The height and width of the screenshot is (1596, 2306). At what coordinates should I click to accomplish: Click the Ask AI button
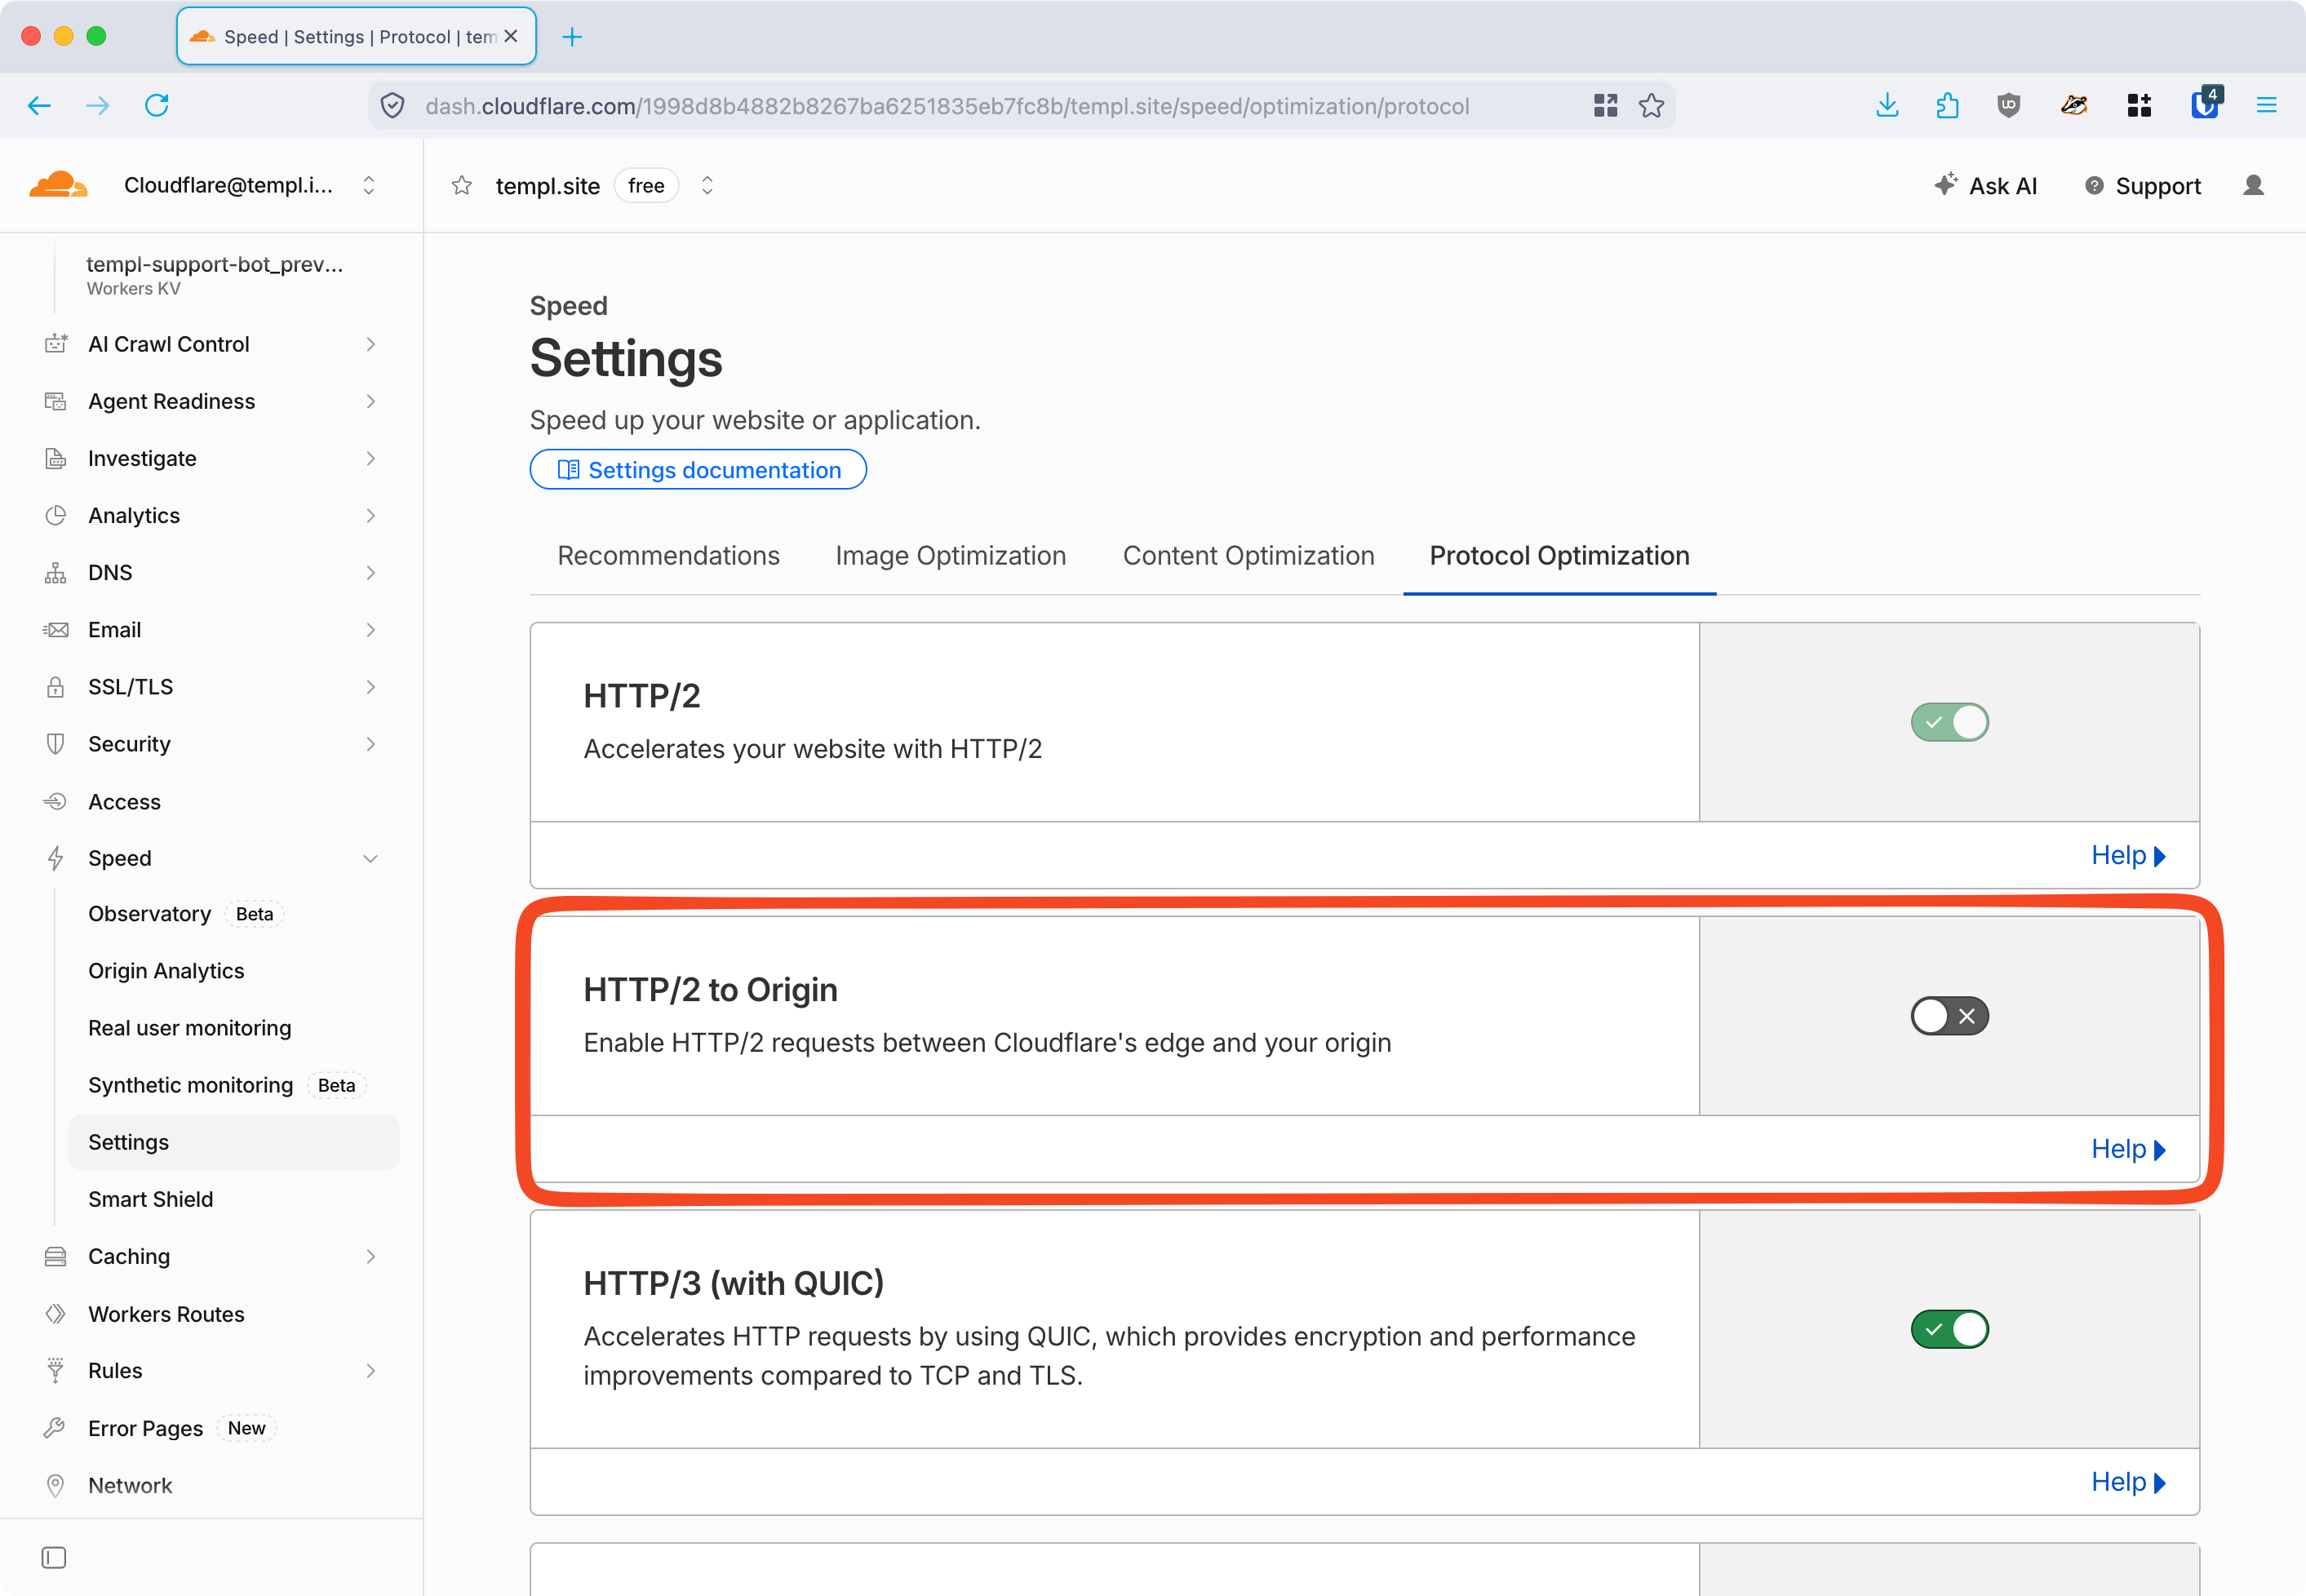(1985, 186)
